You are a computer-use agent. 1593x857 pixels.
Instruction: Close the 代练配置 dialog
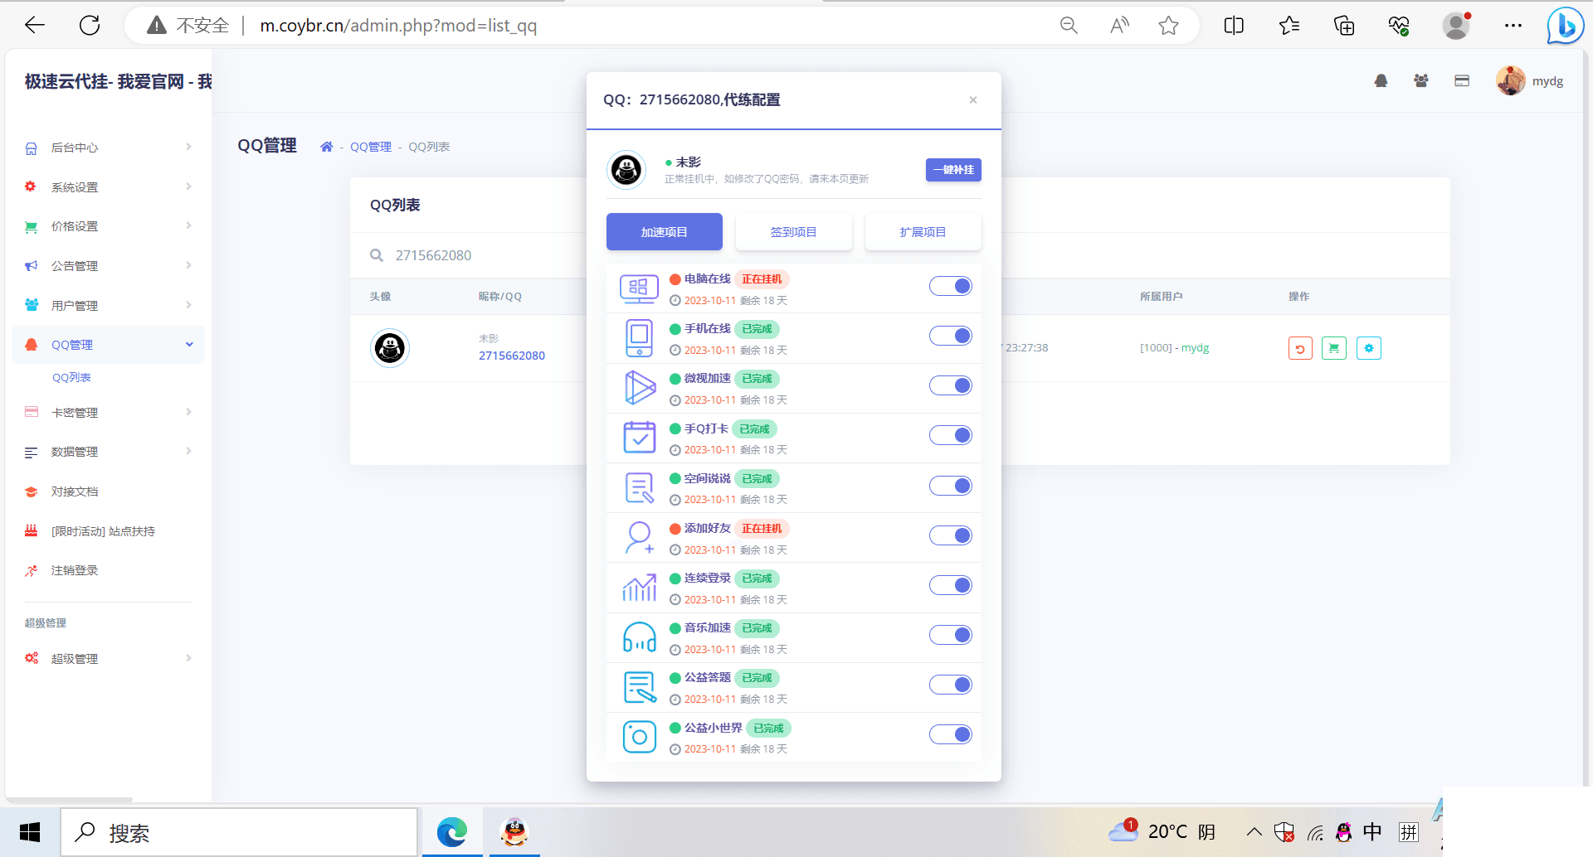[x=973, y=100]
